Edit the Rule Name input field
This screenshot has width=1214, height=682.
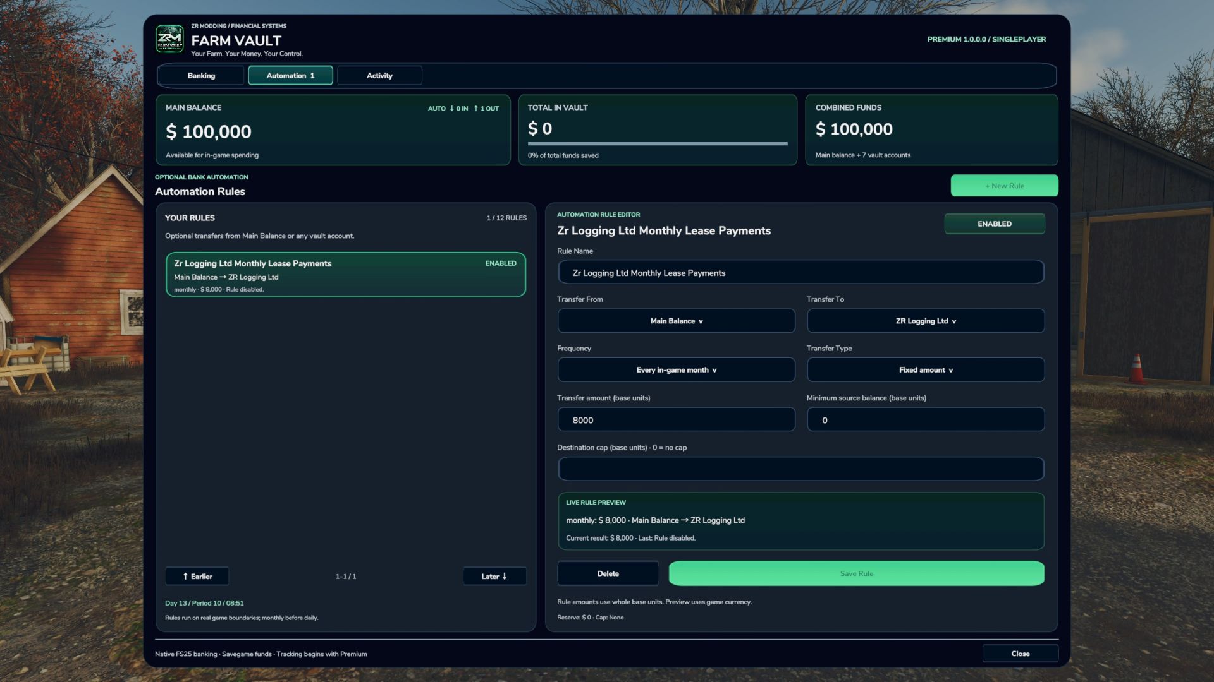pyautogui.click(x=800, y=273)
